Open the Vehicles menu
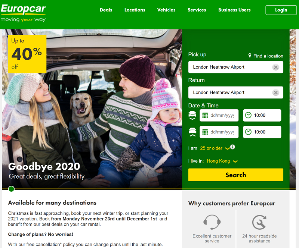 click(x=166, y=10)
